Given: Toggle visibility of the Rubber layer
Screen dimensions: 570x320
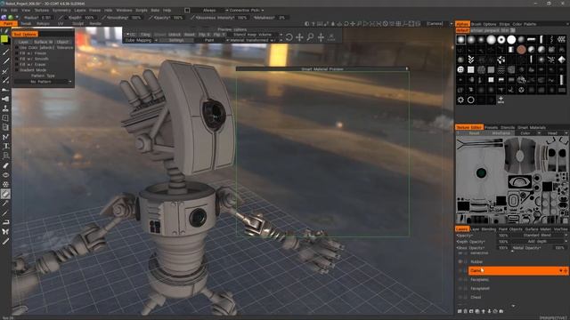Looking at the screenshot, I should [x=460, y=261].
